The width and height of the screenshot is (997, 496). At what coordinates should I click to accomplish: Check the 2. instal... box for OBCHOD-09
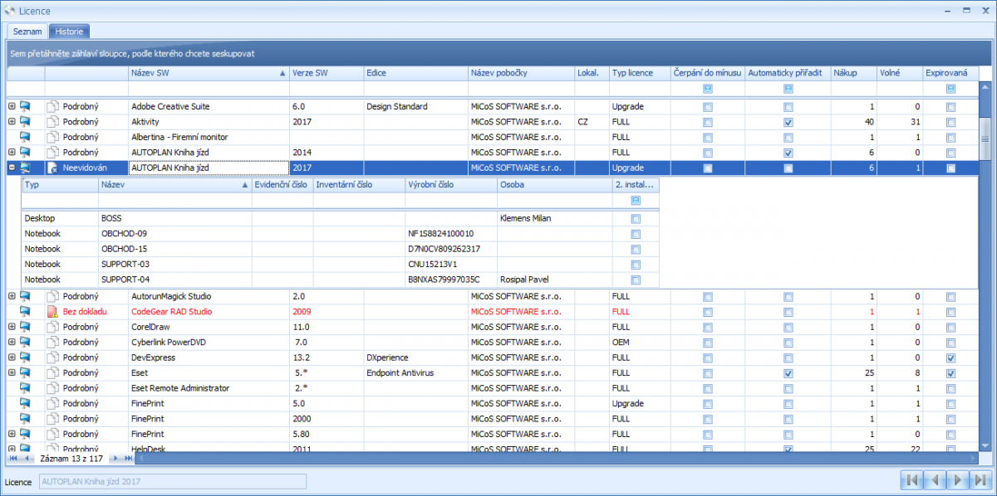coord(636,234)
